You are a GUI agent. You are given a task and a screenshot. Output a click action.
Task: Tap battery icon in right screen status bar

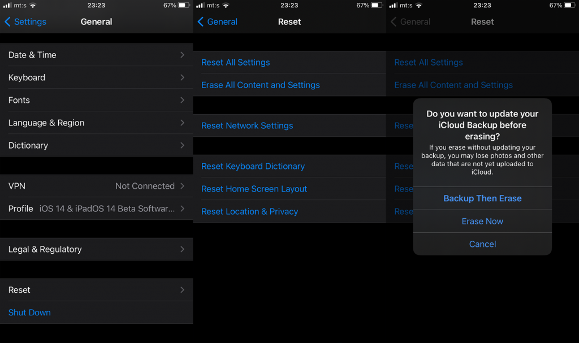(x=570, y=5)
